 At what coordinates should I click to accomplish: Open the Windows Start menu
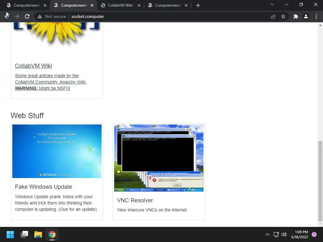[x=10, y=234]
